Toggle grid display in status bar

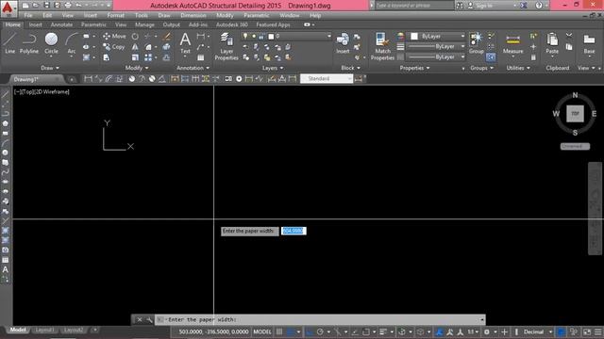point(279,331)
